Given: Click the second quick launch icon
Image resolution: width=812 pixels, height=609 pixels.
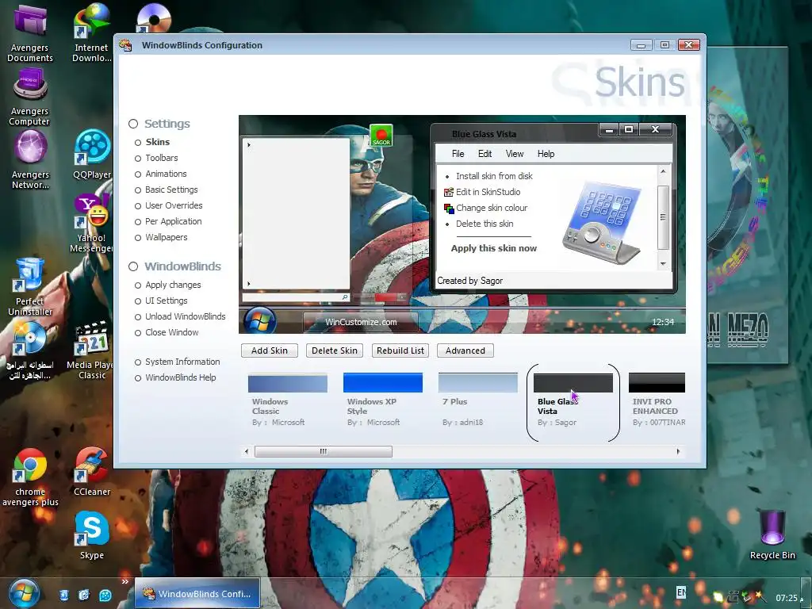Looking at the screenshot, I should (84, 596).
